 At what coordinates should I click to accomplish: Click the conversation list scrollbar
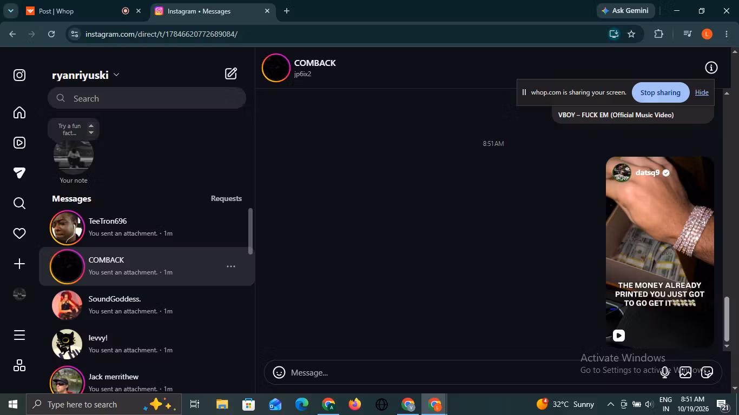(x=250, y=231)
